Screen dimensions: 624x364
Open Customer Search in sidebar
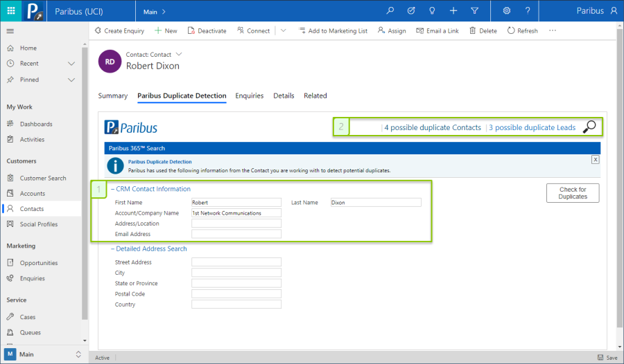[42, 178]
